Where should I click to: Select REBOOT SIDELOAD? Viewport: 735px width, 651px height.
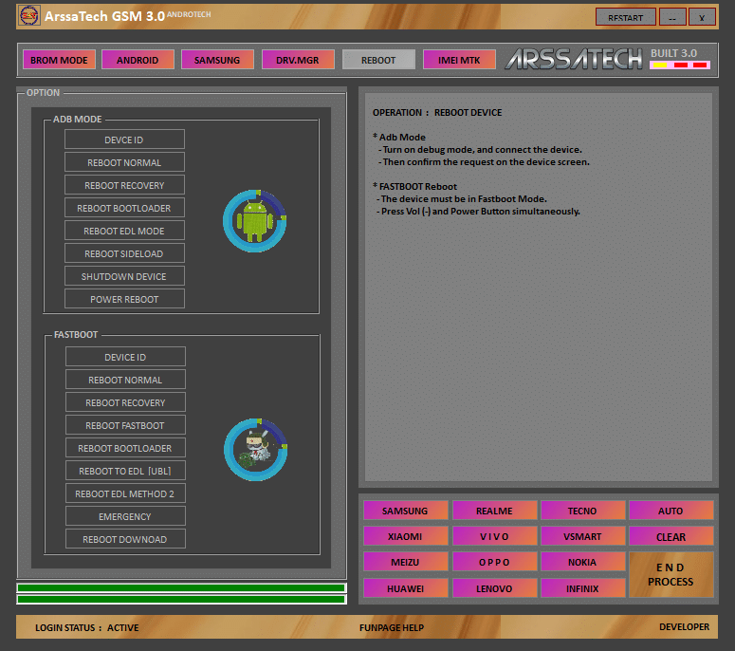click(124, 253)
